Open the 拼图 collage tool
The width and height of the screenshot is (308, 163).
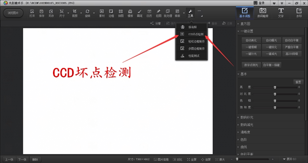121,13
